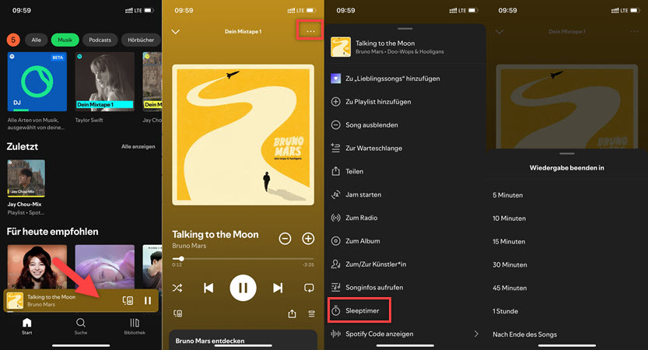Toggle repeat mode in the player
The image size is (648, 350).
pos(309,288)
